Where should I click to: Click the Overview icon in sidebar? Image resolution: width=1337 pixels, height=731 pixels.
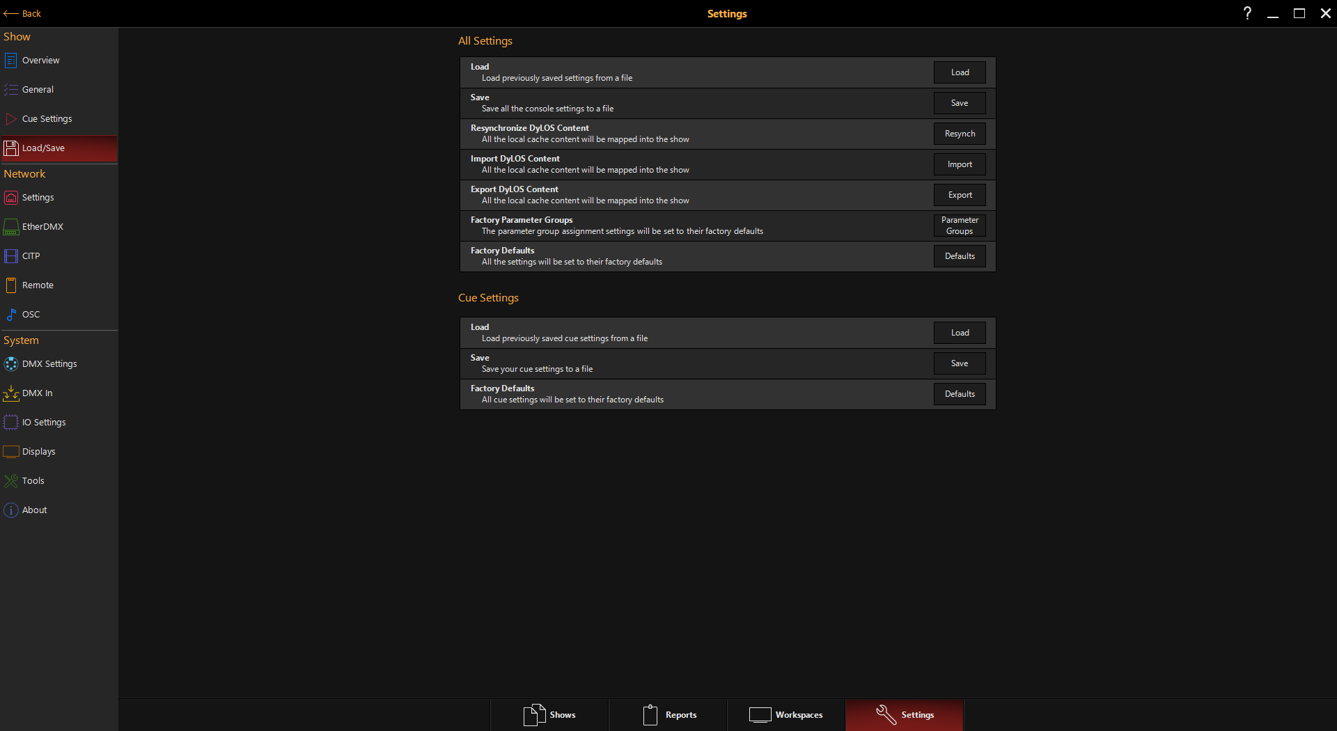click(x=11, y=61)
